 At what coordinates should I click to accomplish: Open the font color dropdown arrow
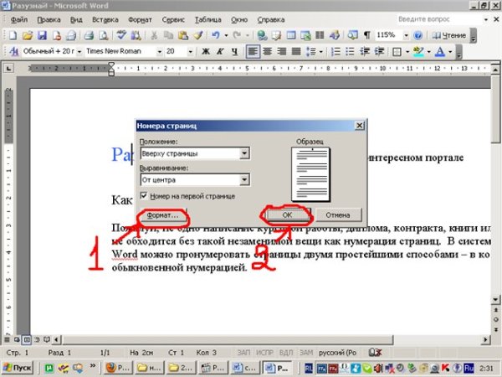point(450,52)
